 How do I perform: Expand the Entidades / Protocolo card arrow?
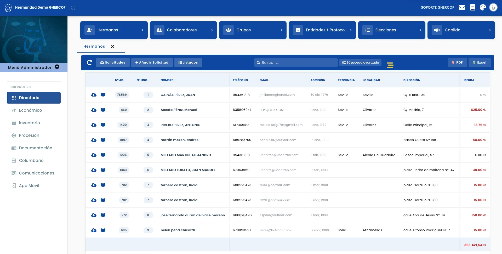pos(351,30)
